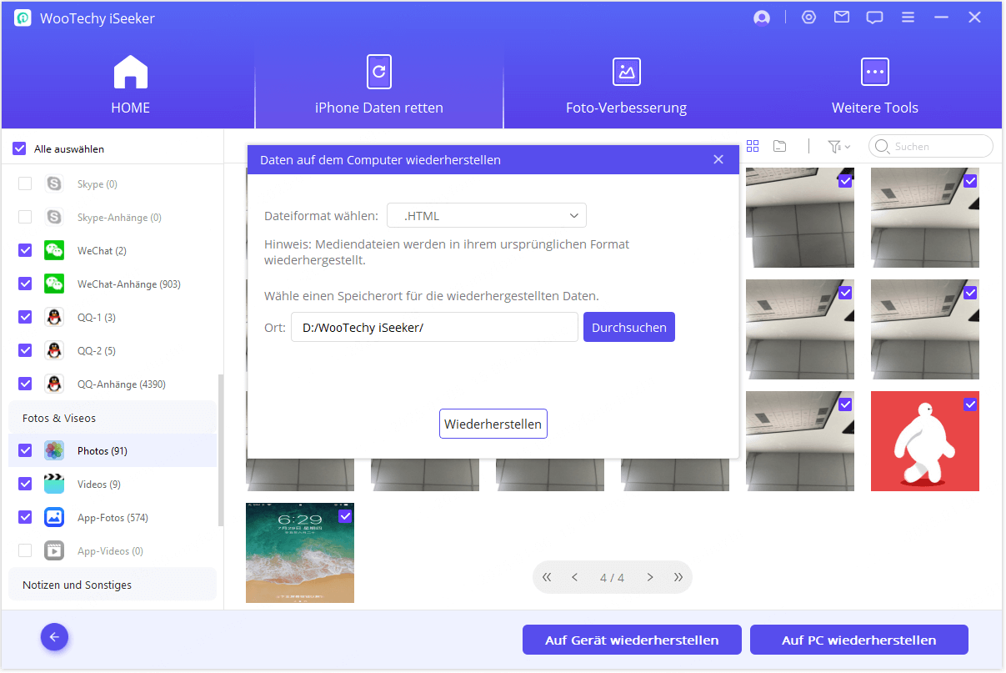Click the target settings icon in title bar
This screenshot has height=673, width=1006.
pyautogui.click(x=808, y=18)
